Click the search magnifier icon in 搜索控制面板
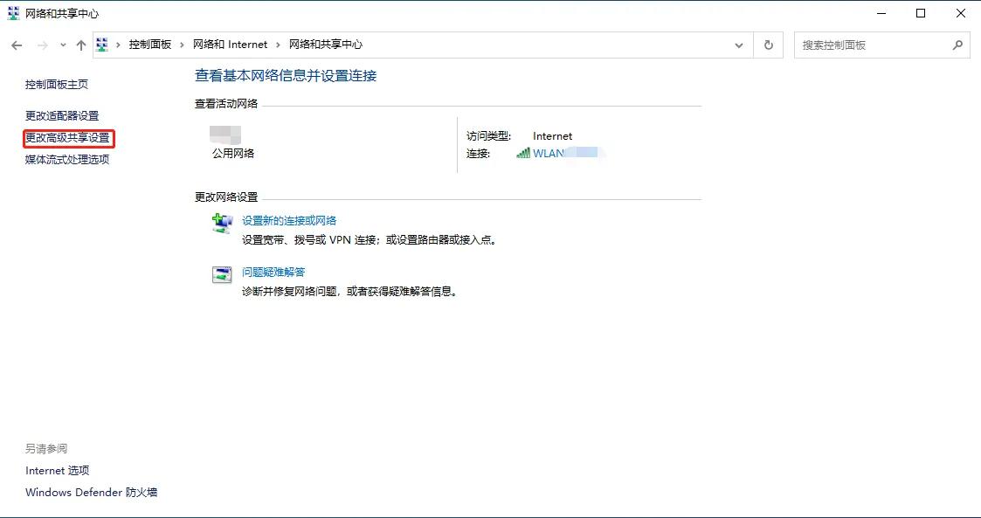Screen dimensions: 981x518 (957, 45)
